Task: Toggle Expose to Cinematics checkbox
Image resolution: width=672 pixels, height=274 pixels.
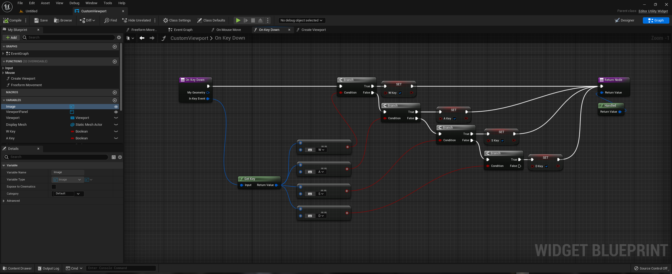Action: [x=54, y=187]
